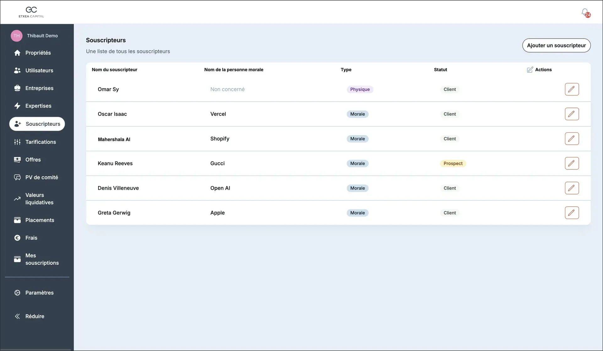Select the Tarifications menu entry
The width and height of the screenshot is (603, 351).
coord(41,142)
